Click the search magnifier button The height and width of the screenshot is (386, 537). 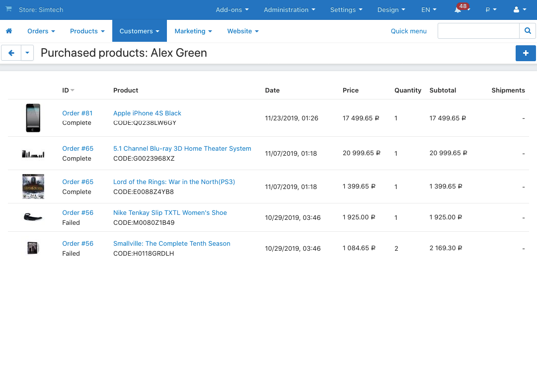[528, 31]
